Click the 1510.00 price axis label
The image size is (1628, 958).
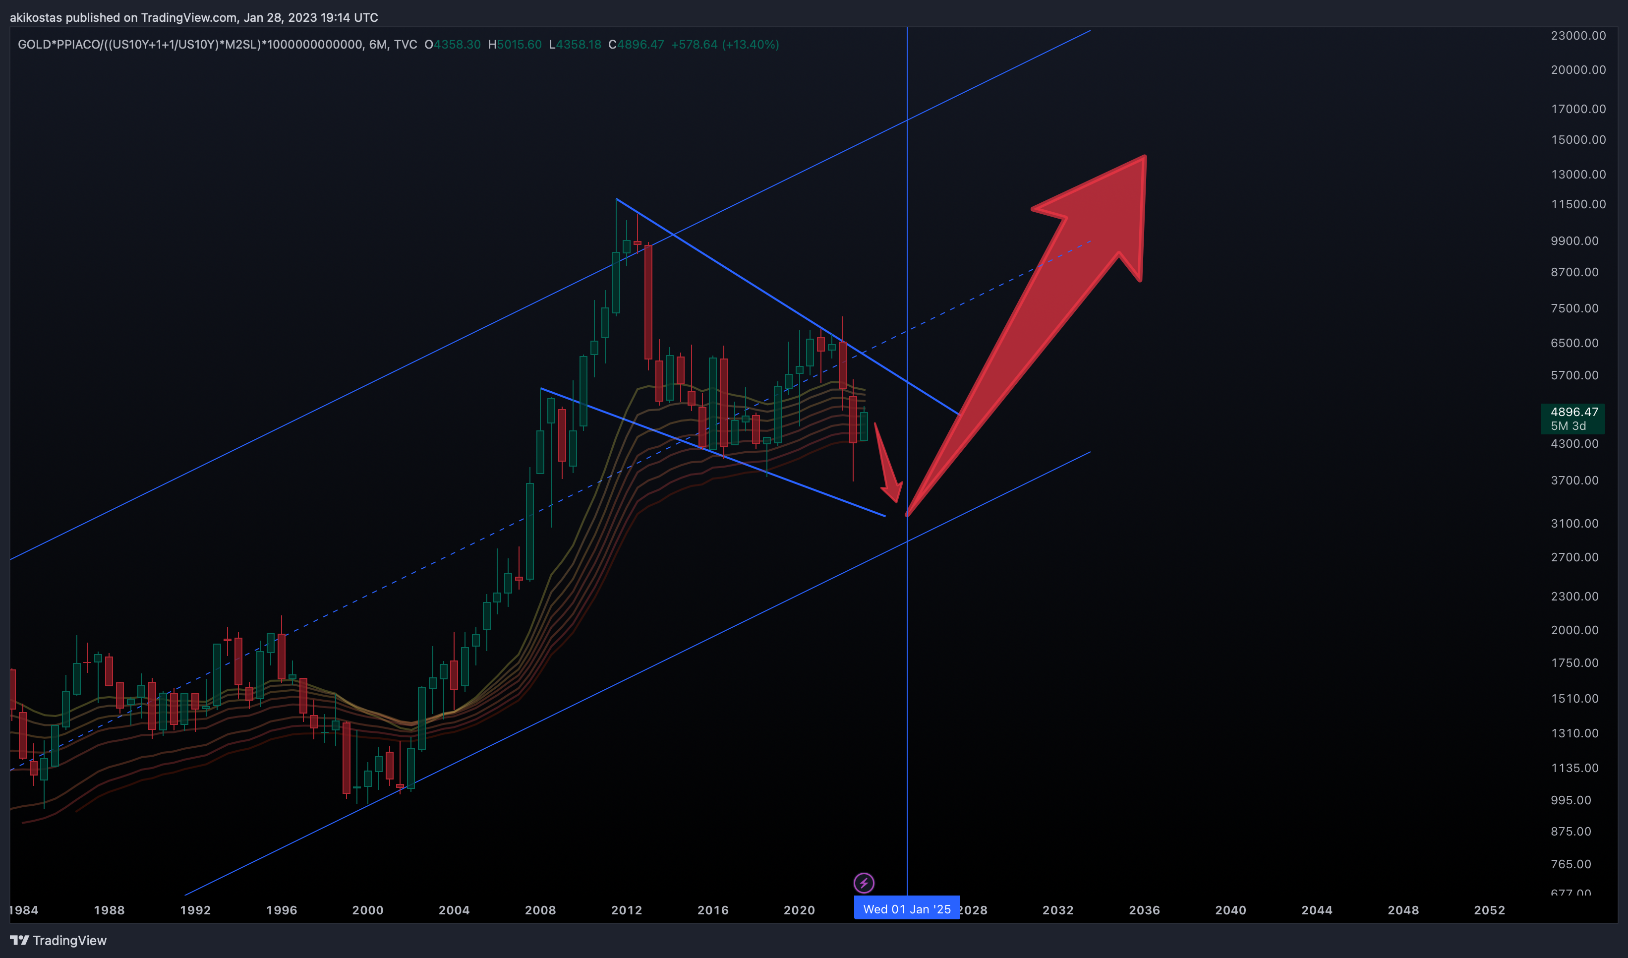[x=1574, y=699]
